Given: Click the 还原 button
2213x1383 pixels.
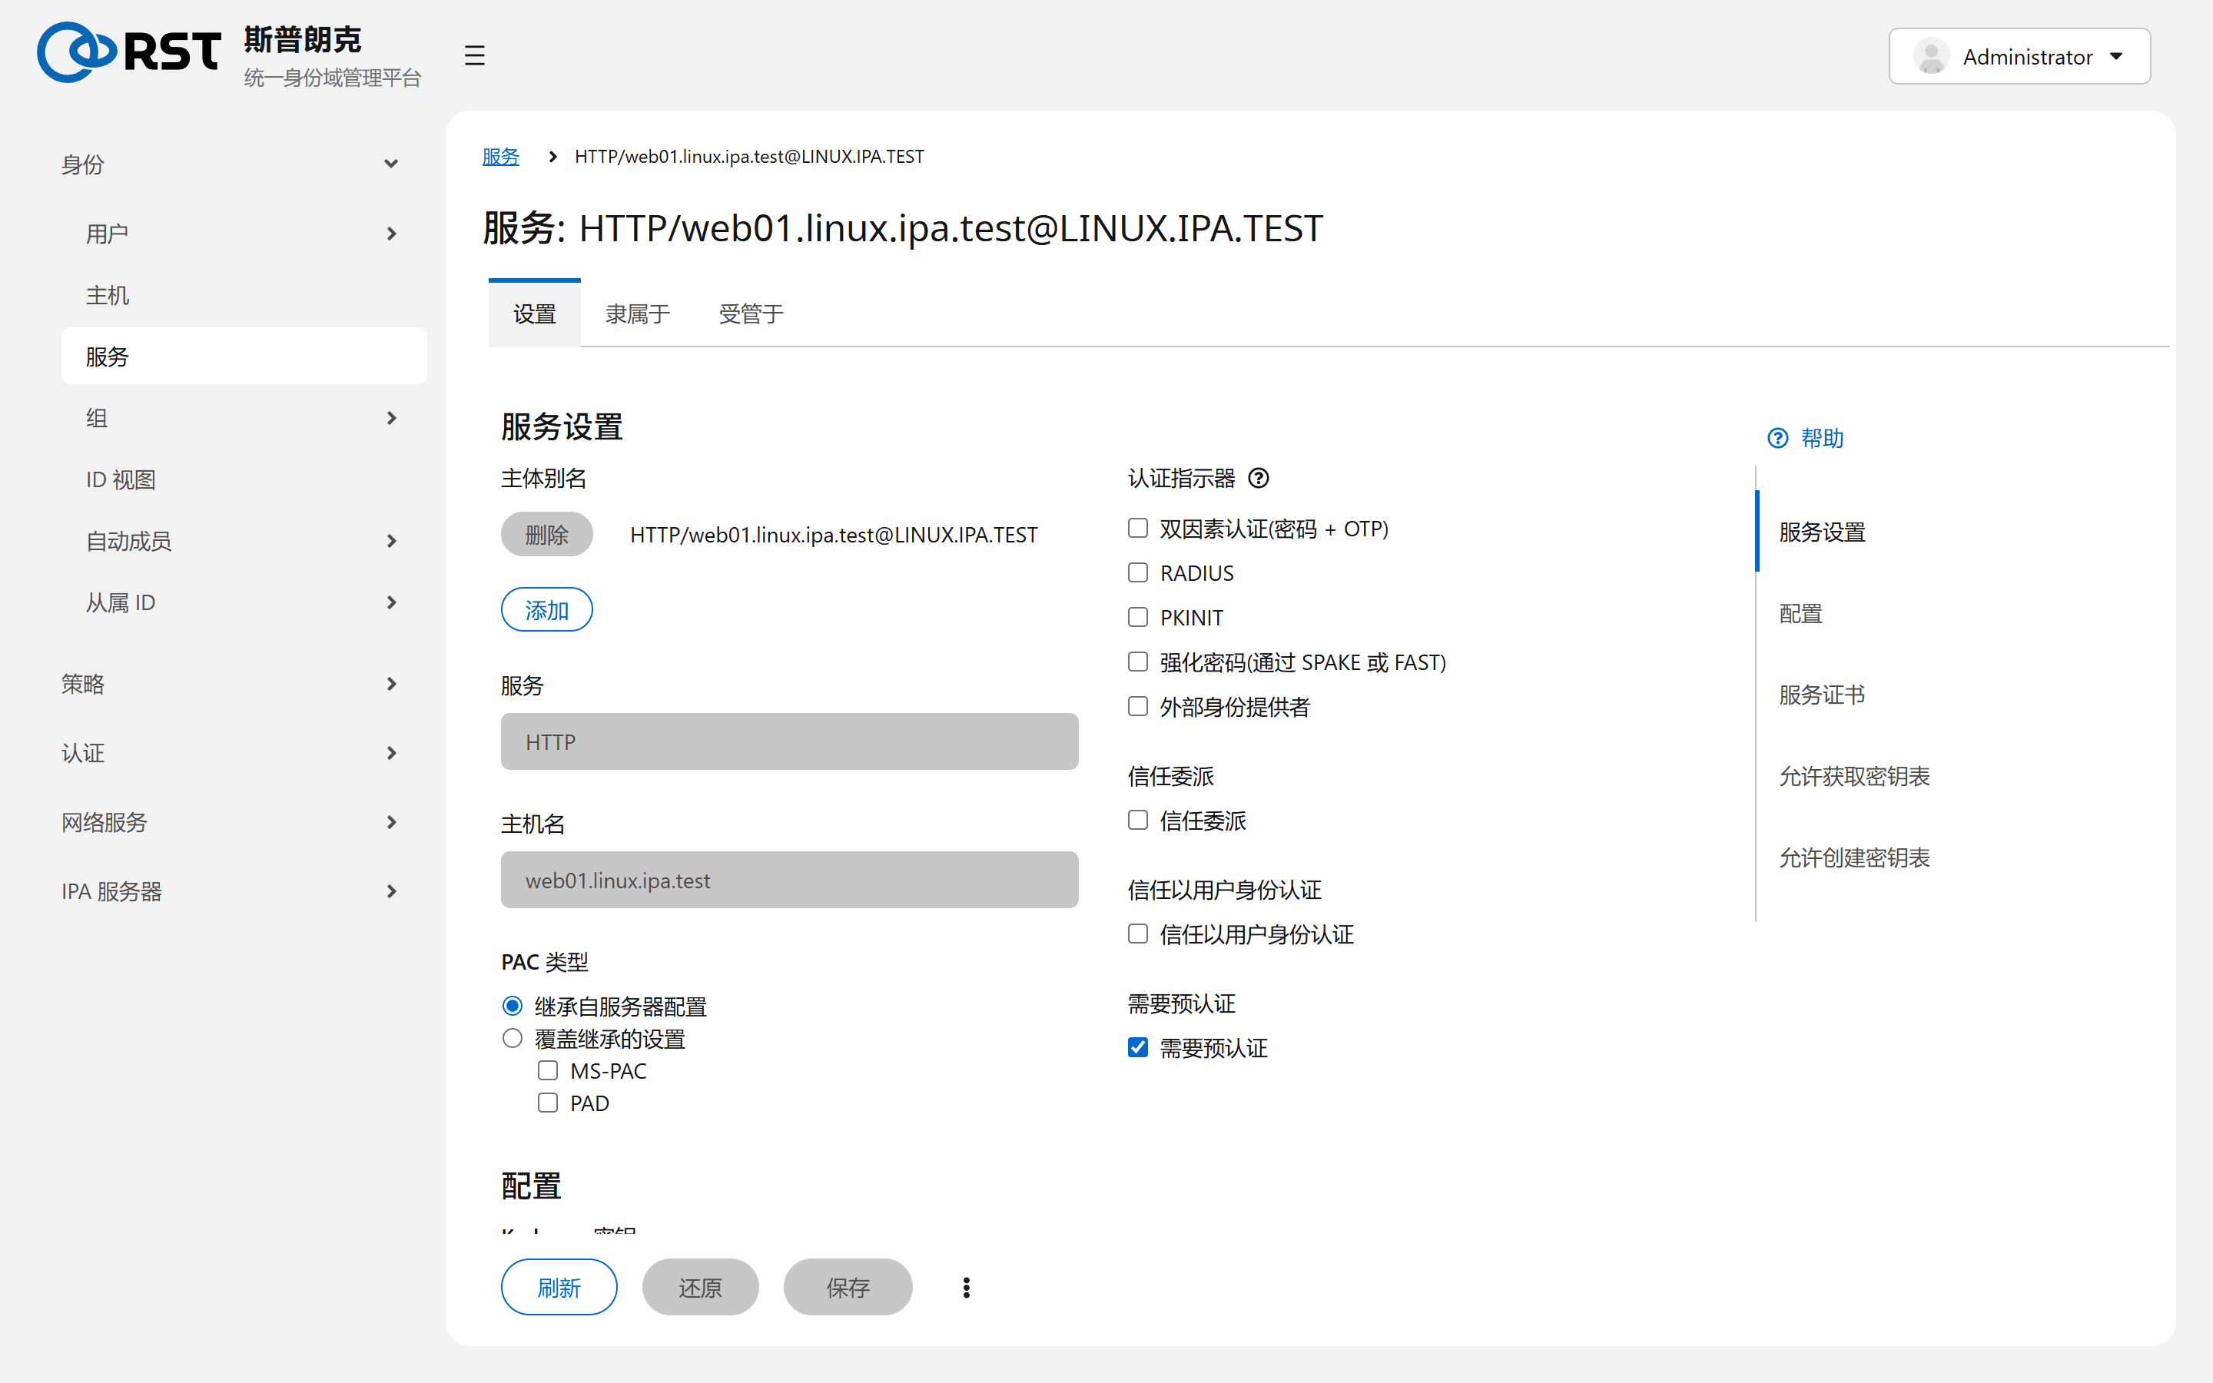Looking at the screenshot, I should point(699,1287).
